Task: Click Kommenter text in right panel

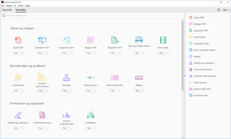Action: [x=200, y=37]
